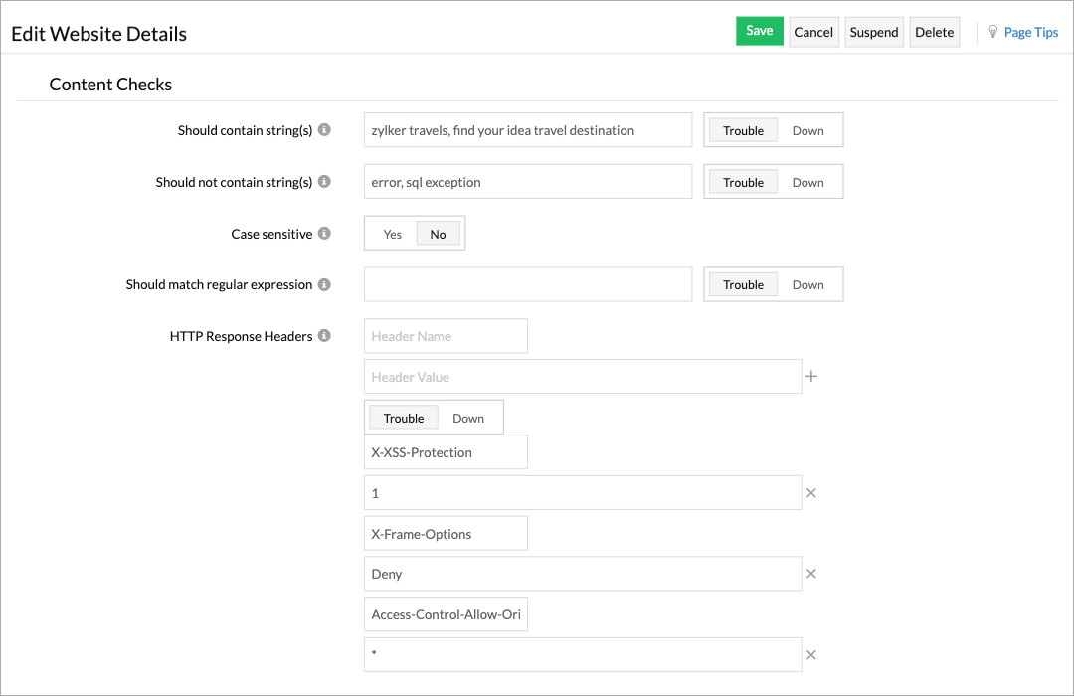Suspend the website monitor
Viewport: 1074px width, 696px height.
(x=873, y=31)
